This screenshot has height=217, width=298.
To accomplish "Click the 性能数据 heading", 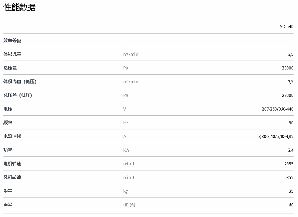I will tap(19, 8).
